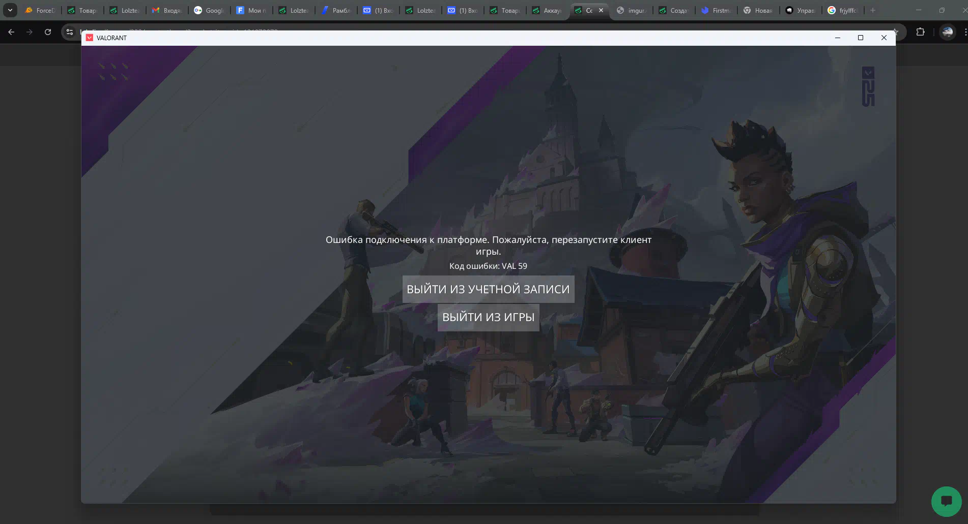Open a new browser tab with plus
The height and width of the screenshot is (524, 968).
click(873, 10)
